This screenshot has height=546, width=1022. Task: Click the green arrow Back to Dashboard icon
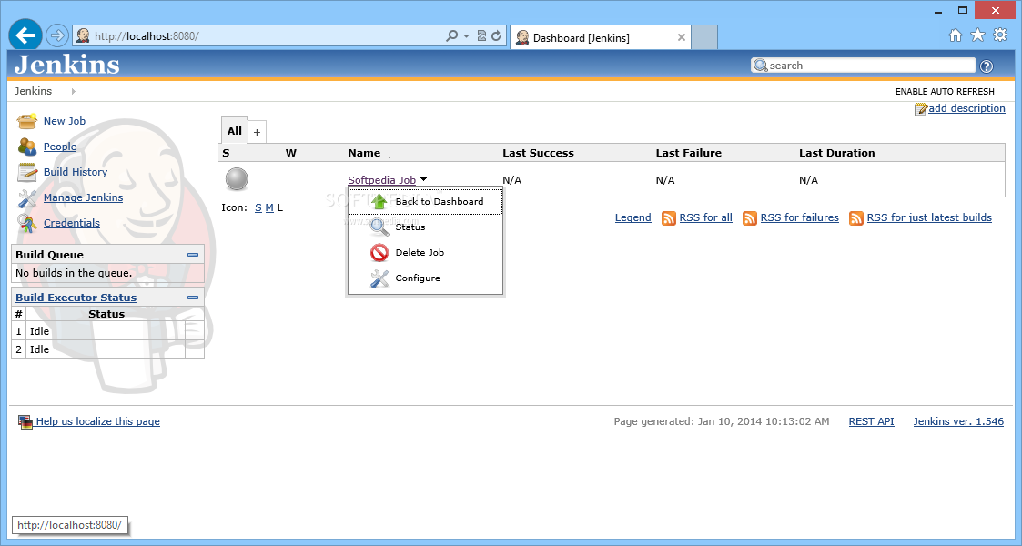point(379,201)
